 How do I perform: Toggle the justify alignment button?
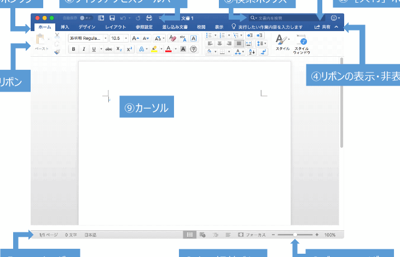click(x=239, y=44)
